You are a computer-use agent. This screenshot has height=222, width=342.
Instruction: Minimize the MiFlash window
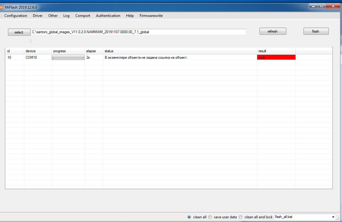tap(313, 6)
